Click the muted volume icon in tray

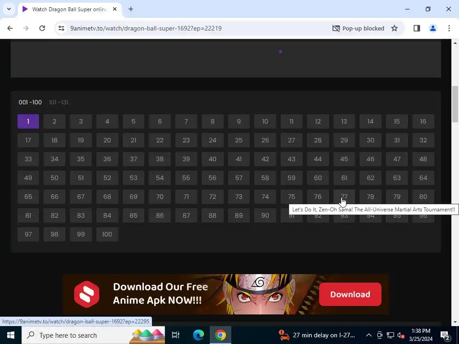(x=401, y=335)
